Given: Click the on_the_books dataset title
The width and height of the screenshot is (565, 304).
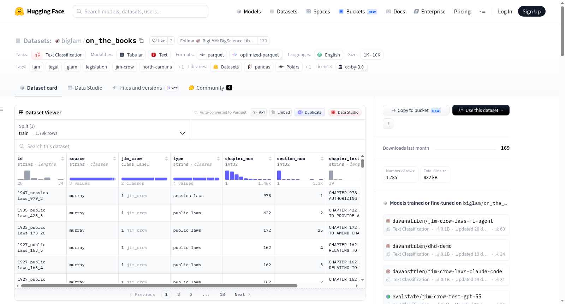Looking at the screenshot, I should coord(111,41).
